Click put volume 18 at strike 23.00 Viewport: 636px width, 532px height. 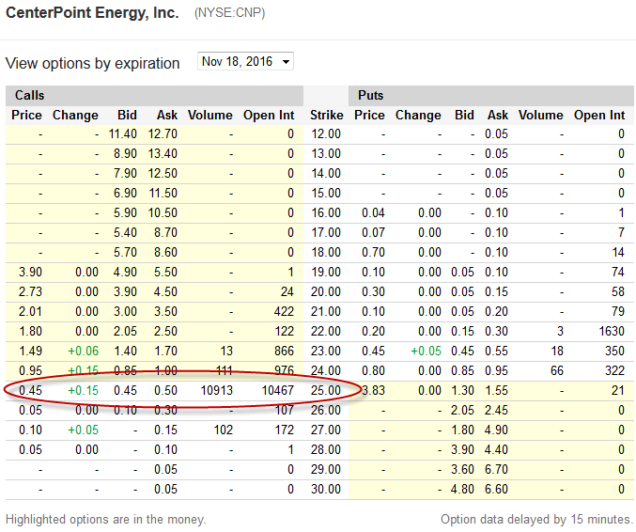coord(557,351)
